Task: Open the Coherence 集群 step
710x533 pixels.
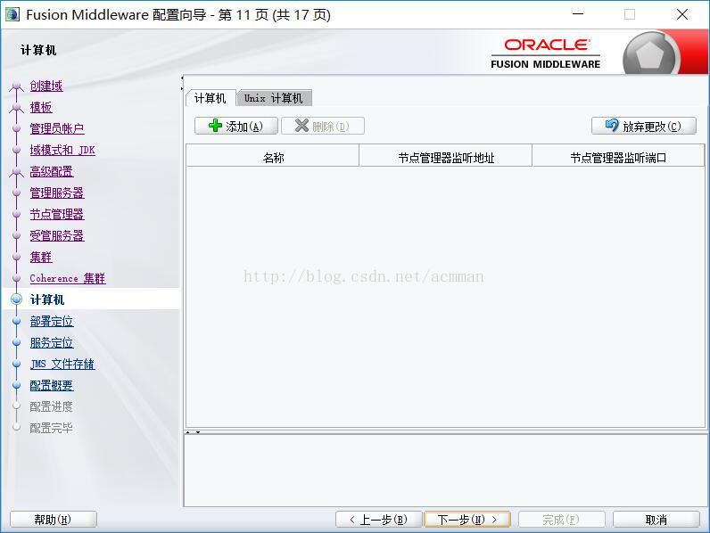Action: click(68, 278)
